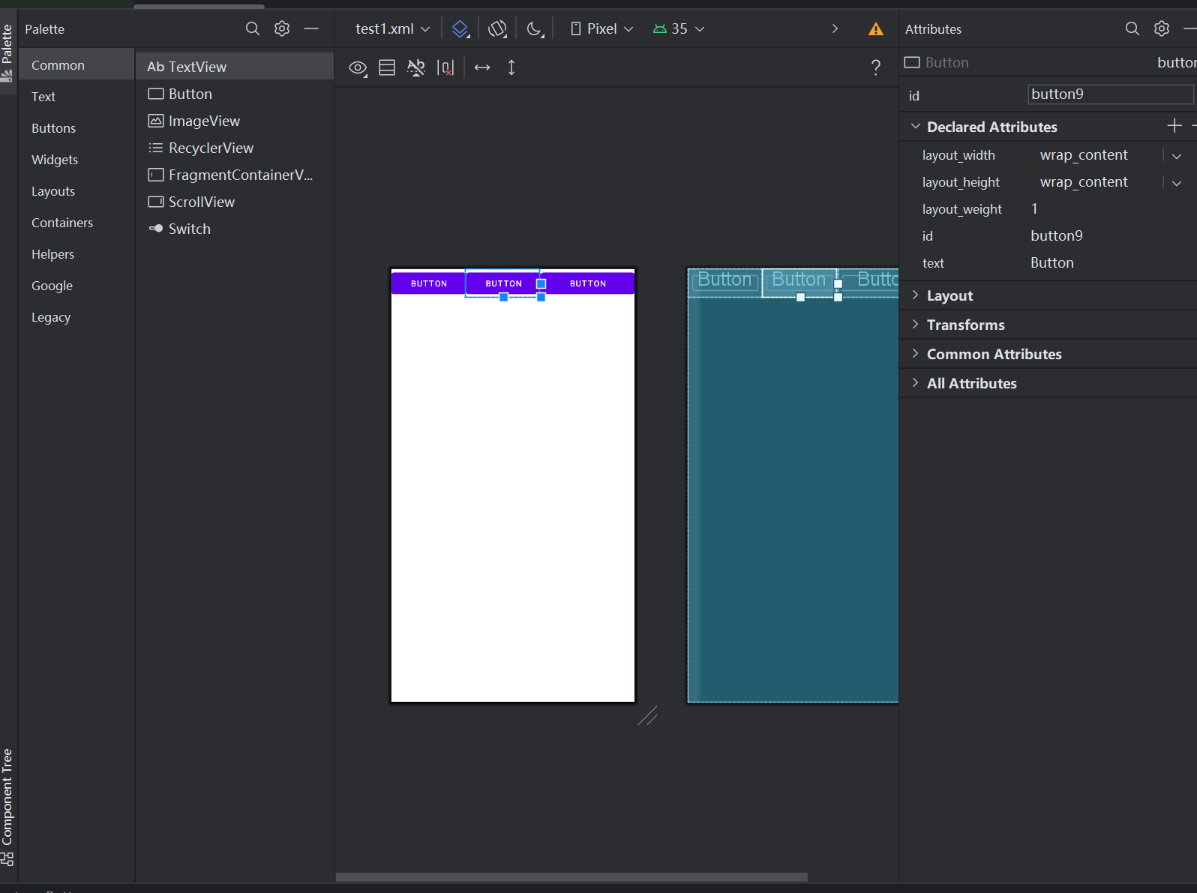Open Palette vertical side tab
This screenshot has height=893, width=1197.
(7, 52)
